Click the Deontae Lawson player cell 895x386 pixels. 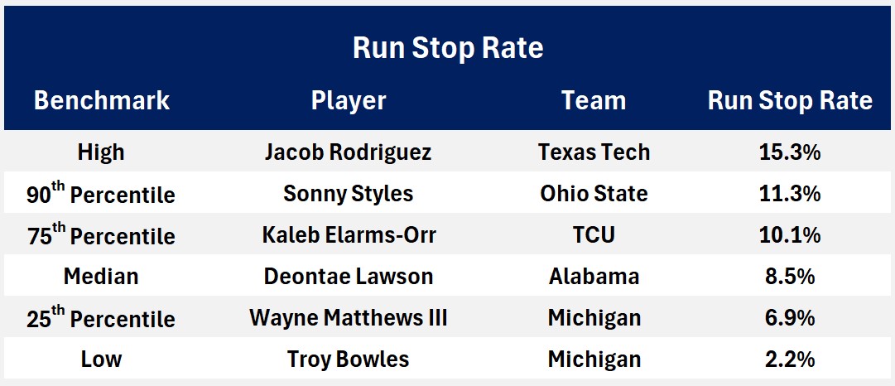pos(349,277)
